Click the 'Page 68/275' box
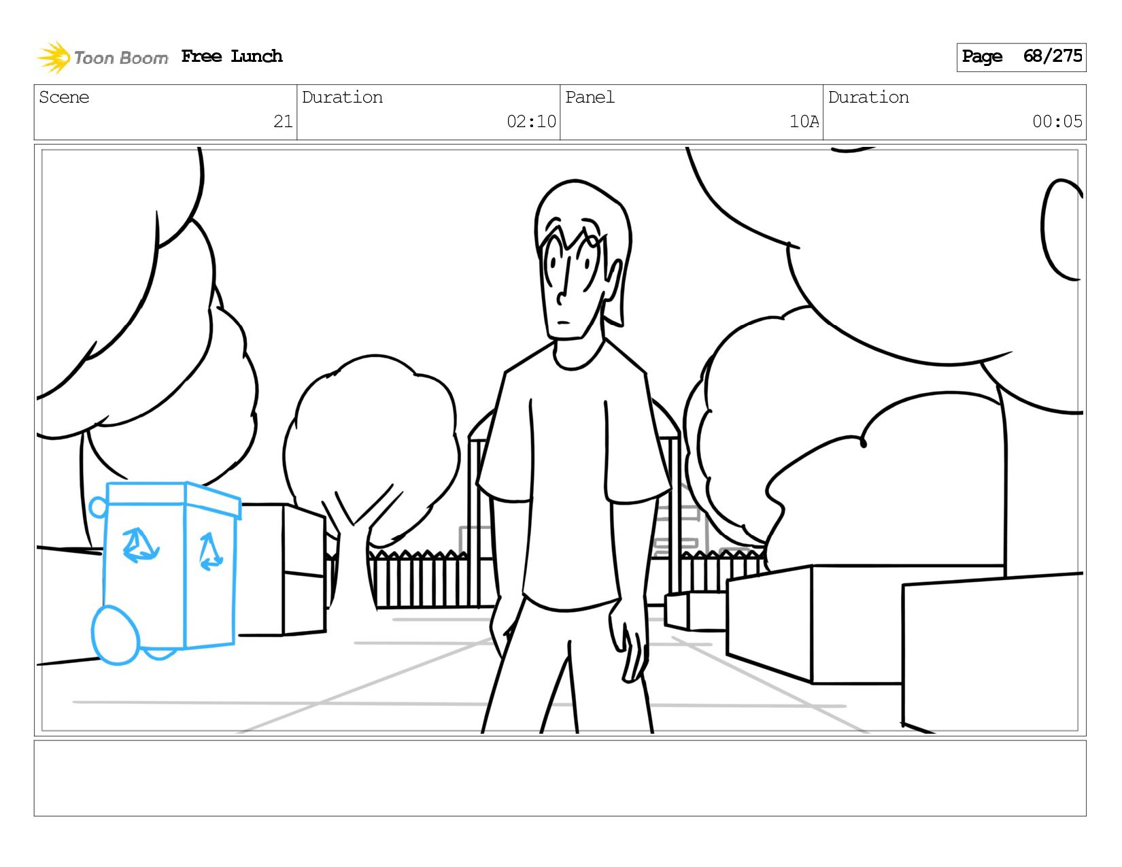This screenshot has width=1122, height=867. (x=1021, y=57)
